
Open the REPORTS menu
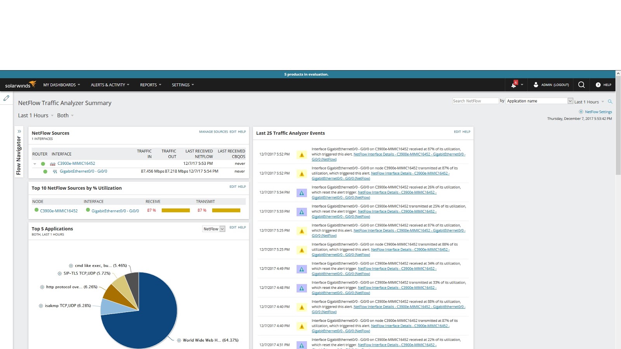tap(150, 85)
